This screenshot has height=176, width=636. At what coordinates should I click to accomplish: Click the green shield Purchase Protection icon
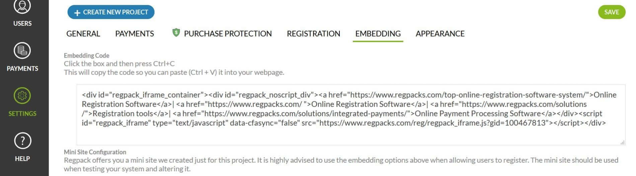176,32
